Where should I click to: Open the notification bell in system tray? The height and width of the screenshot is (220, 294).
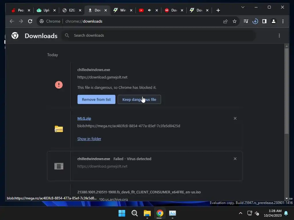286,213
